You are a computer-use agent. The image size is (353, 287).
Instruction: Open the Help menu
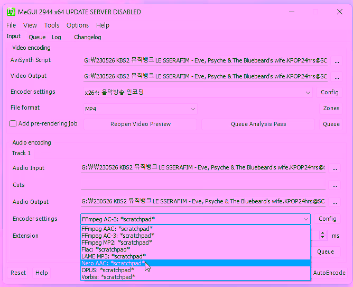click(x=103, y=25)
